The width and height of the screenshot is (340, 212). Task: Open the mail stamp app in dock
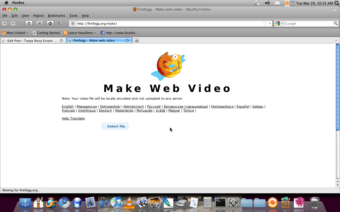point(90,203)
